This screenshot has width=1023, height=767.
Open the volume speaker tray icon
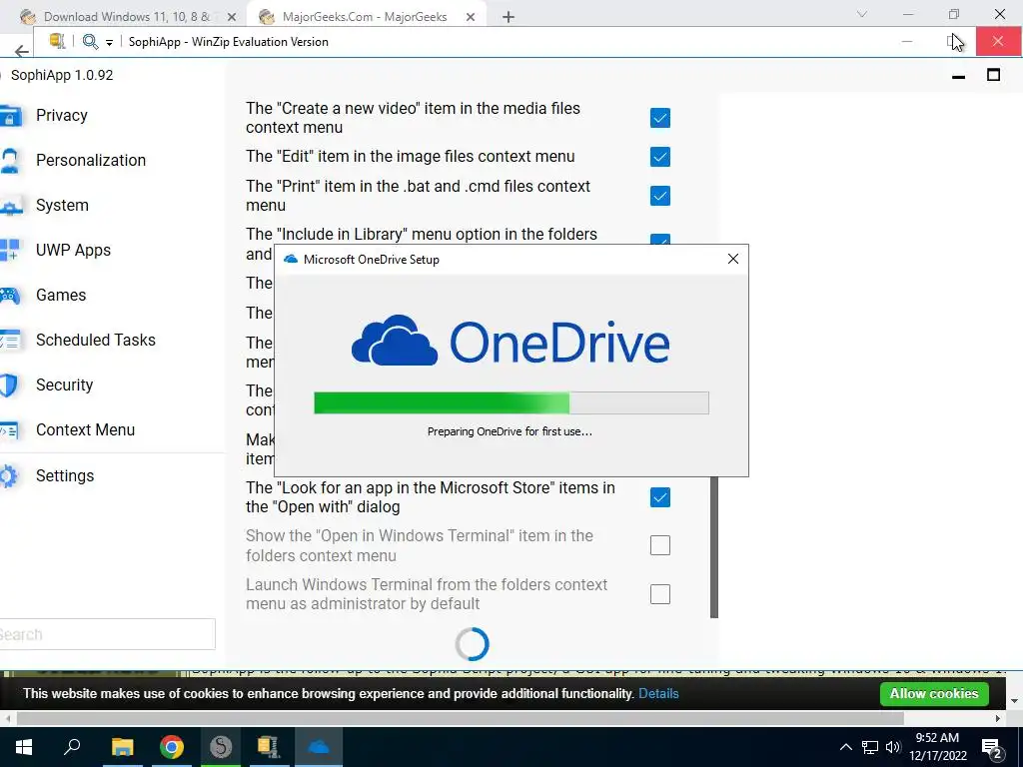pyautogui.click(x=893, y=747)
